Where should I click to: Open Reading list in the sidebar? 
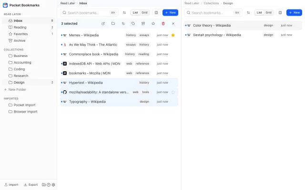[x=29, y=28]
